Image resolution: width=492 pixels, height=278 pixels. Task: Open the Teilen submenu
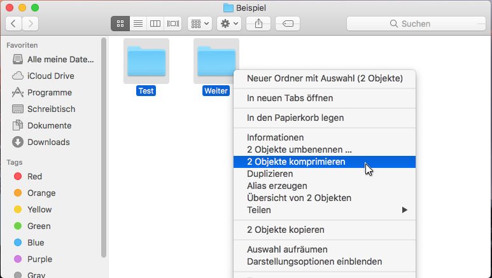(x=325, y=210)
